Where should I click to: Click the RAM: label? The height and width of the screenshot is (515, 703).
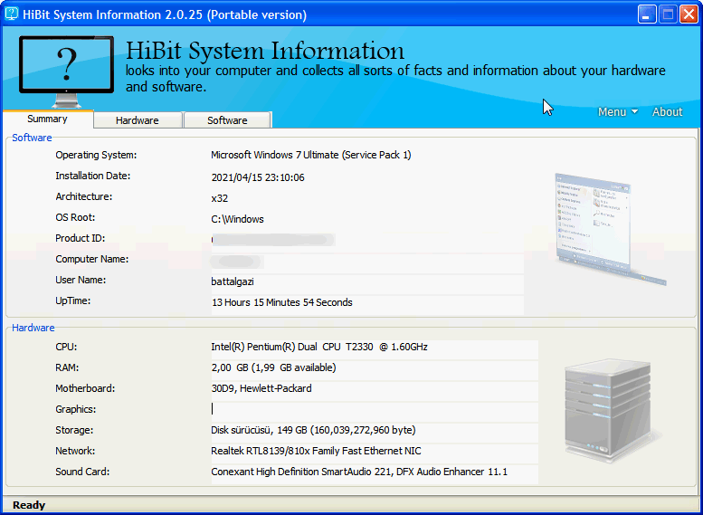(67, 367)
